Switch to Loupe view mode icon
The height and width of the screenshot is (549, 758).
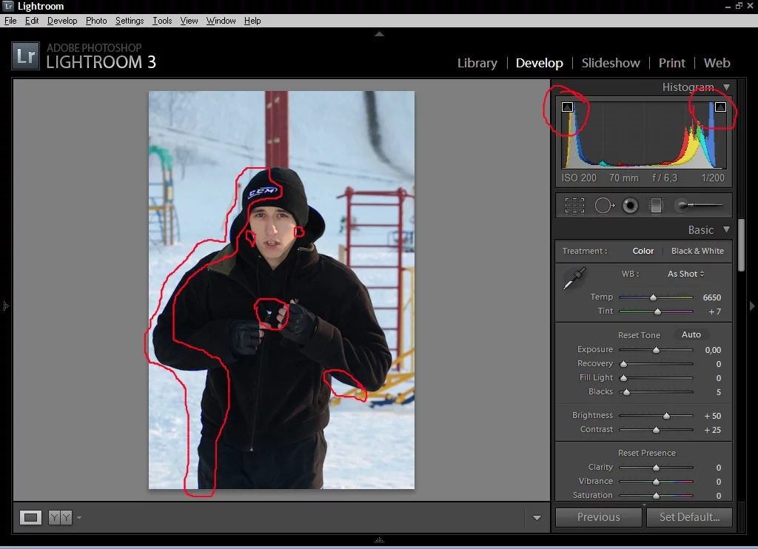pyautogui.click(x=31, y=518)
